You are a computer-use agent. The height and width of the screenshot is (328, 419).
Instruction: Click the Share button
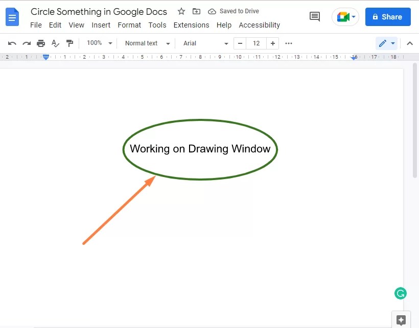pos(388,16)
